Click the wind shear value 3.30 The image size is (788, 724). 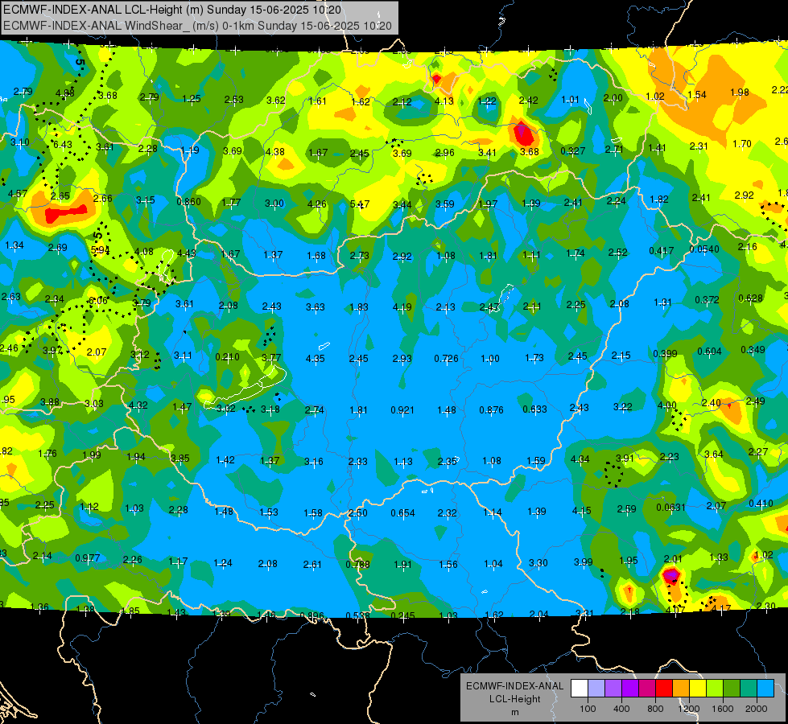538,563
